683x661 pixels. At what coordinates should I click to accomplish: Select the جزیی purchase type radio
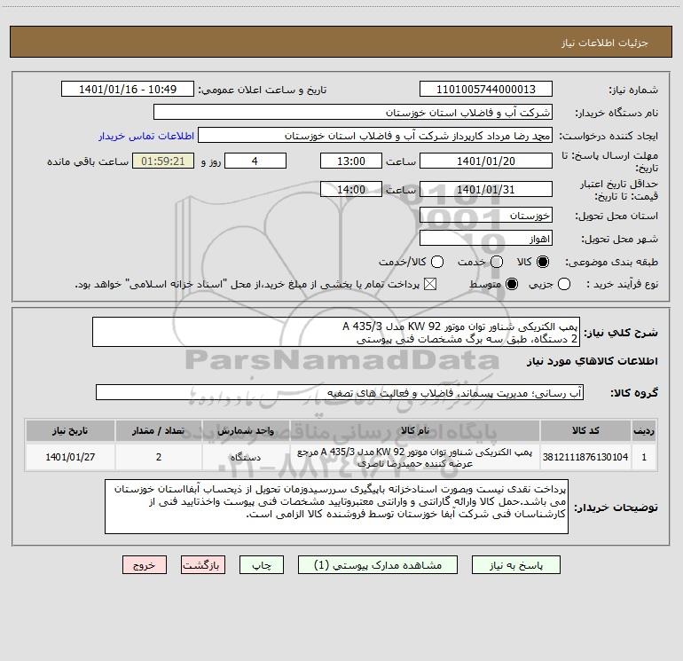pyautogui.click(x=563, y=284)
